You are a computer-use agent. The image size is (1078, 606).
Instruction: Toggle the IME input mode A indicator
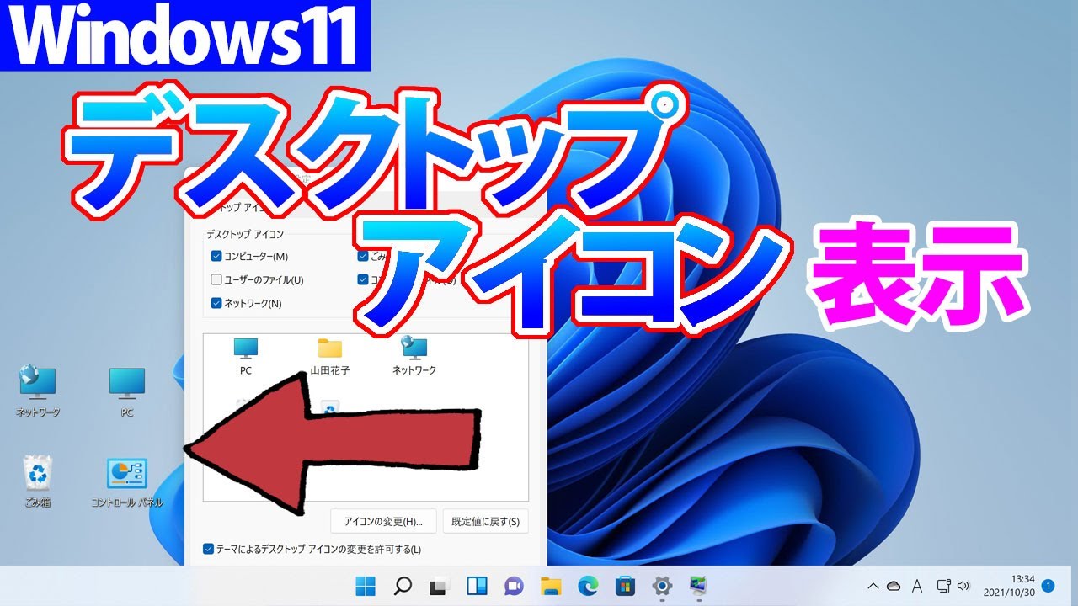point(917,586)
